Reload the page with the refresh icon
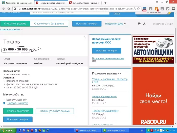 (15, 9)
